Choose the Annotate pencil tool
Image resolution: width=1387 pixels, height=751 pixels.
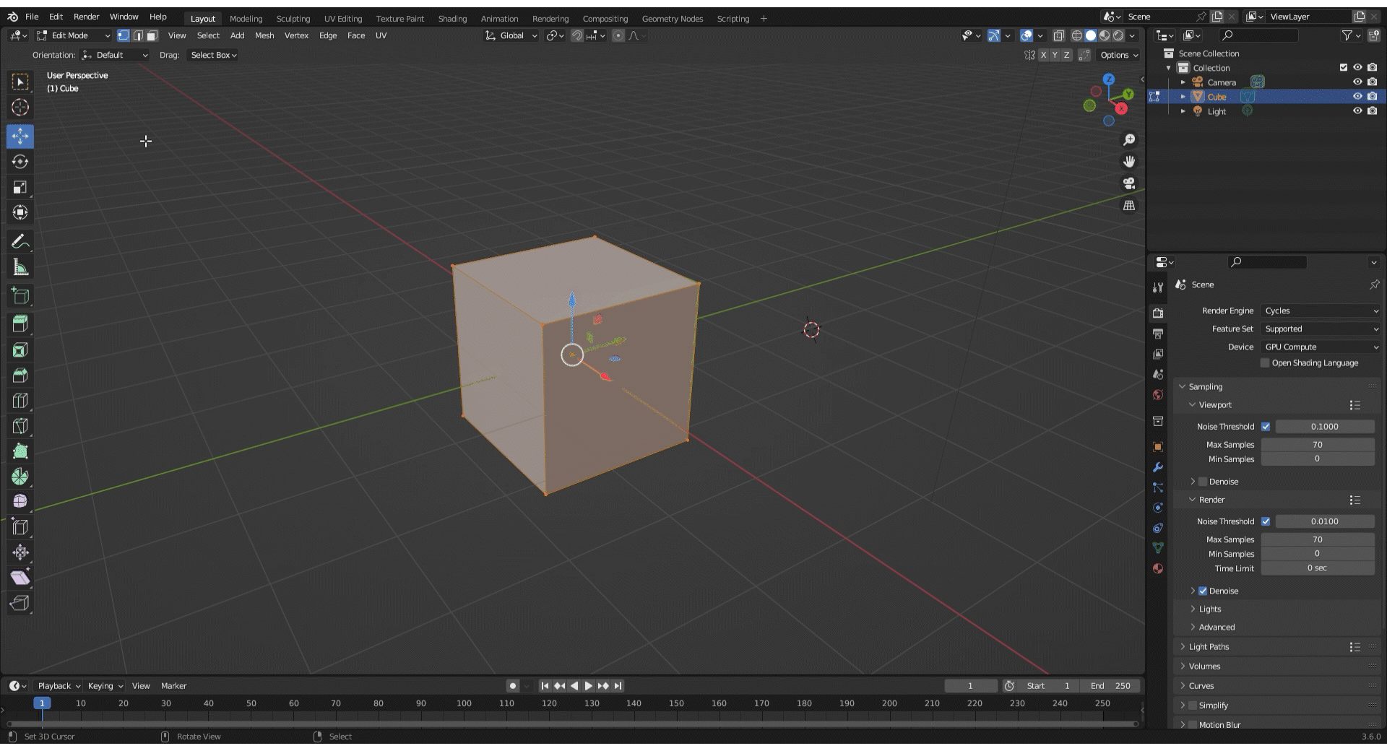20,242
